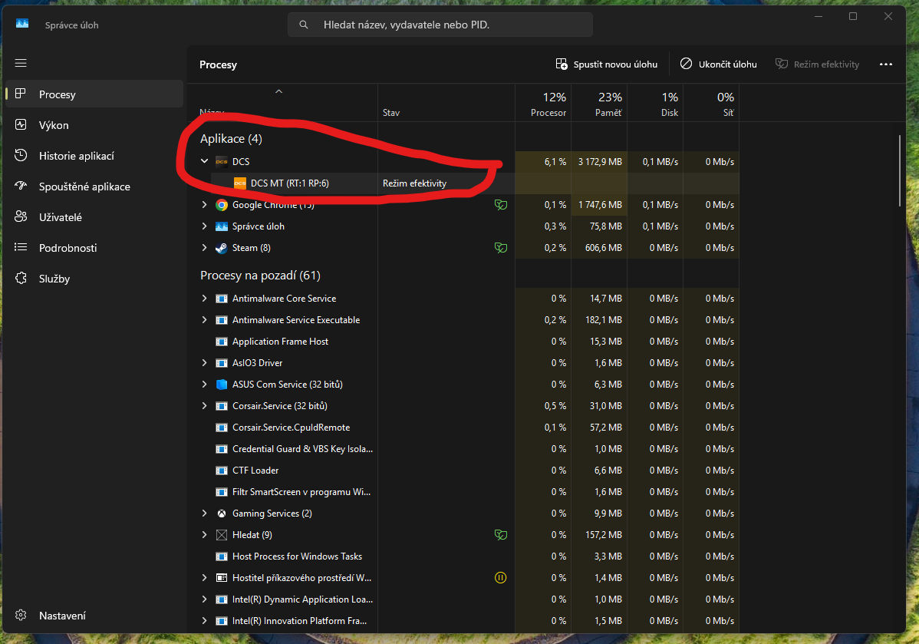The image size is (919, 644).
Task: Click the search magnifier icon
Action: click(304, 25)
